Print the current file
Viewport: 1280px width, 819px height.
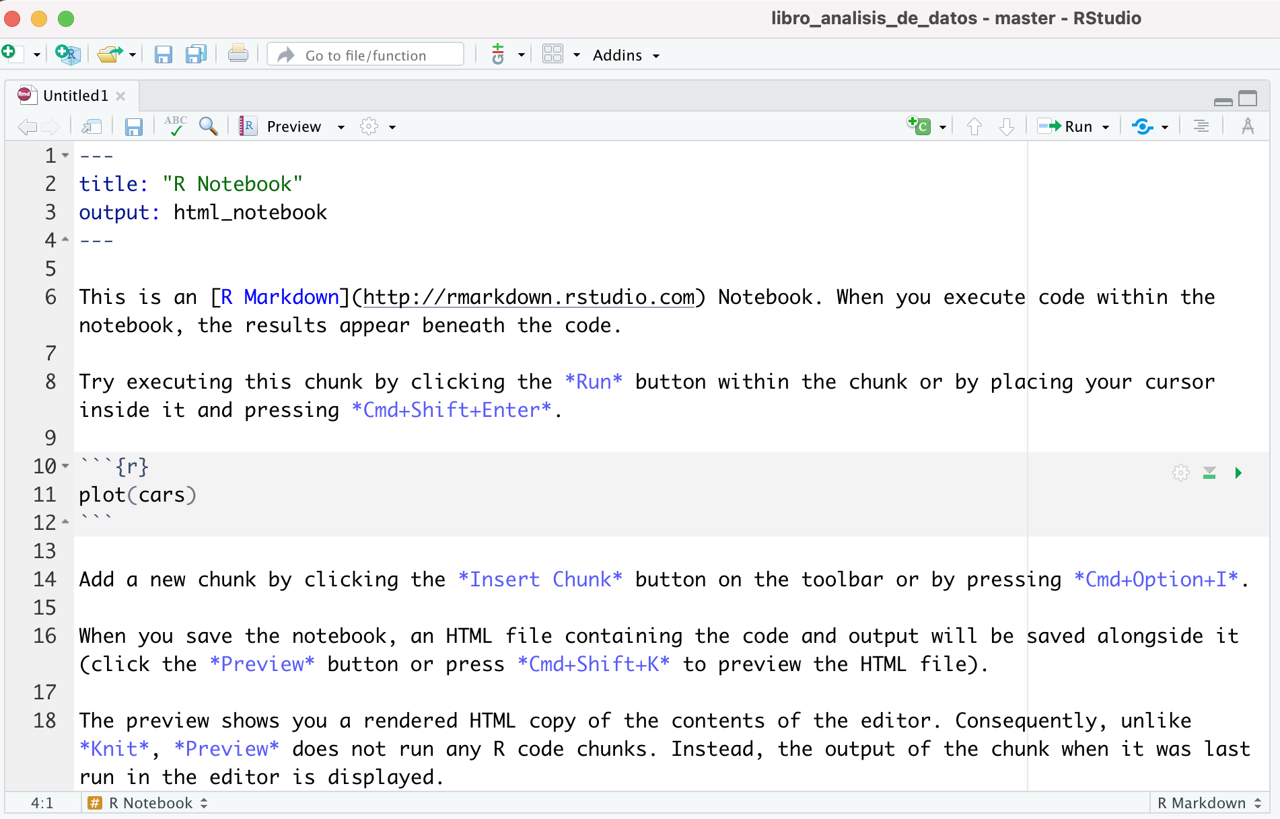pos(238,54)
